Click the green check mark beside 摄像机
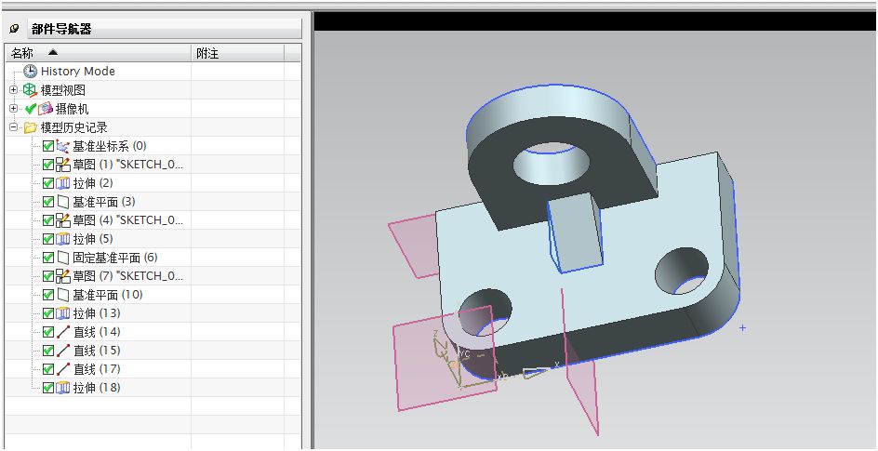Image resolution: width=878 pixels, height=451 pixels. pyautogui.click(x=31, y=109)
